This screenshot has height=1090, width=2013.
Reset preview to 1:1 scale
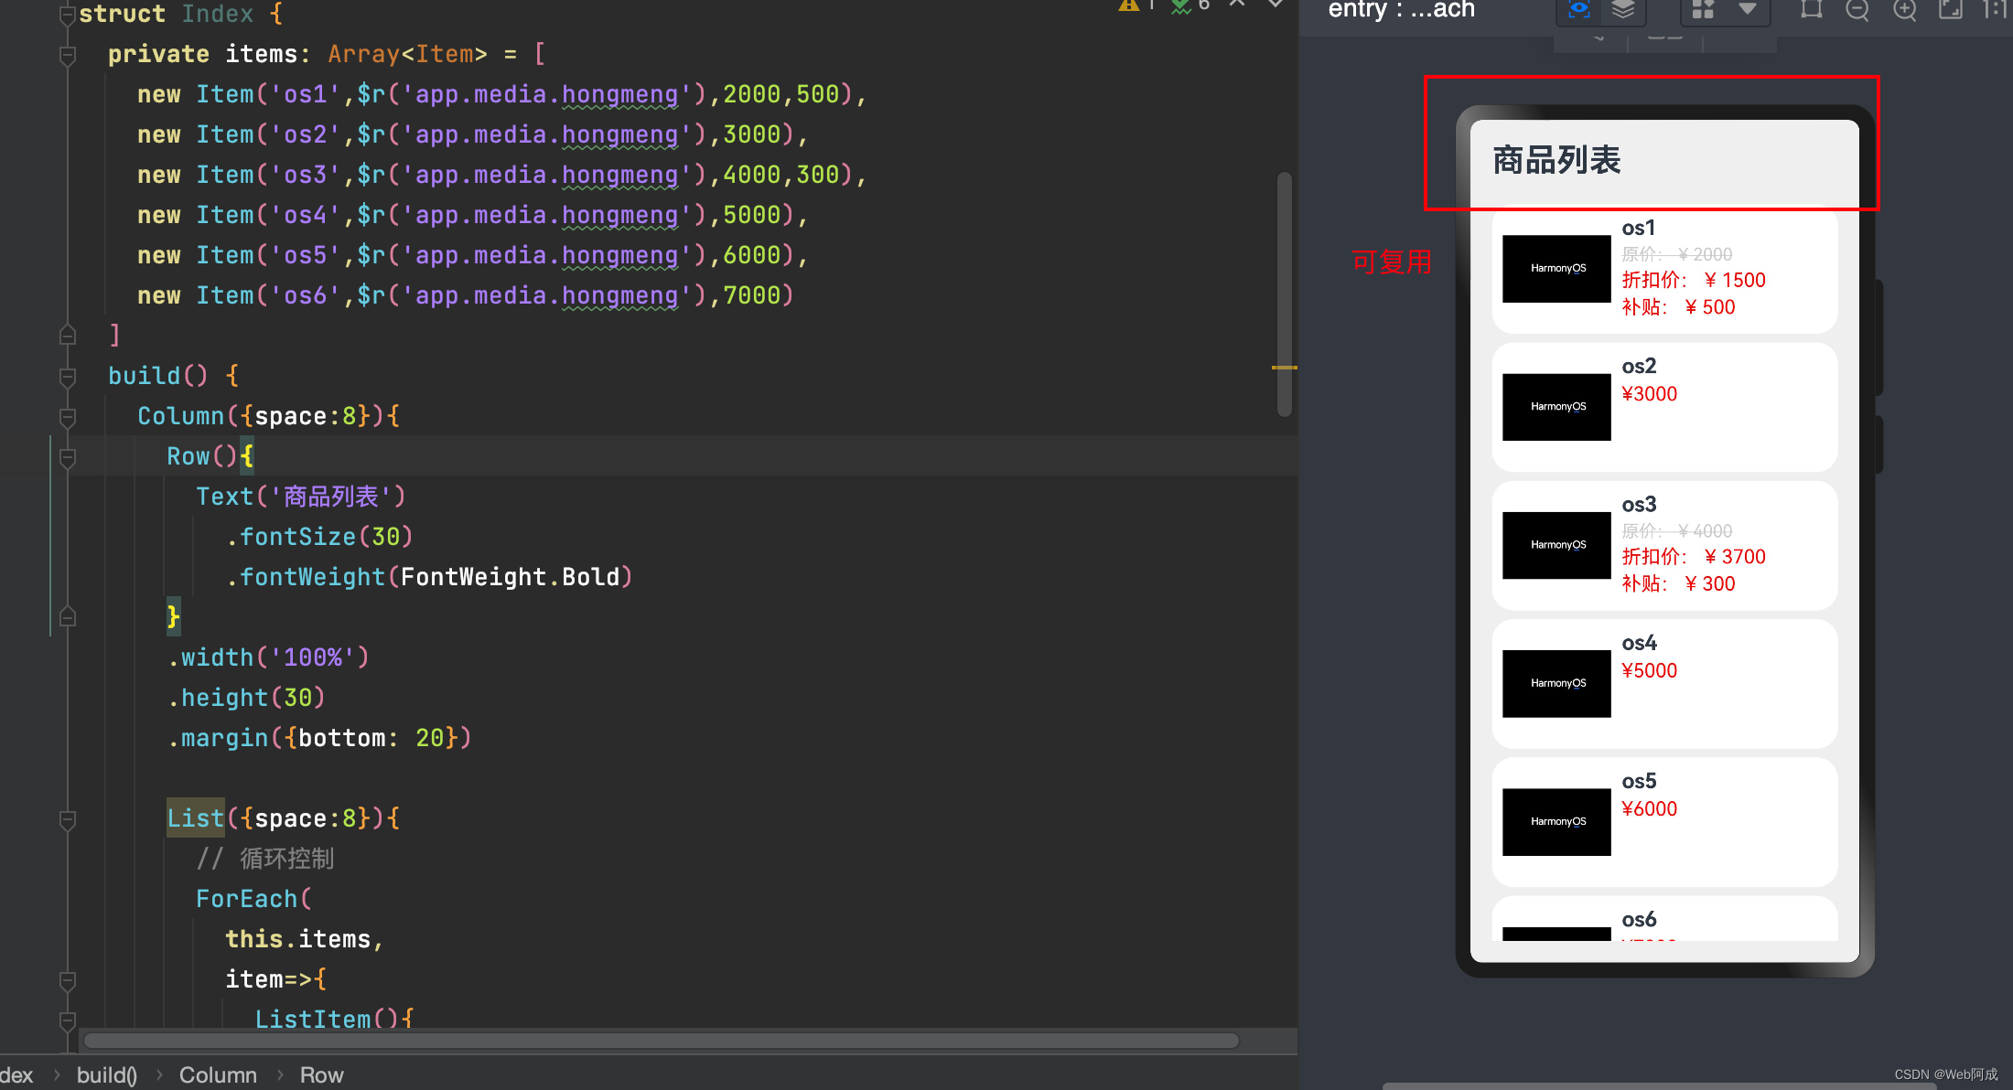click(x=1995, y=9)
